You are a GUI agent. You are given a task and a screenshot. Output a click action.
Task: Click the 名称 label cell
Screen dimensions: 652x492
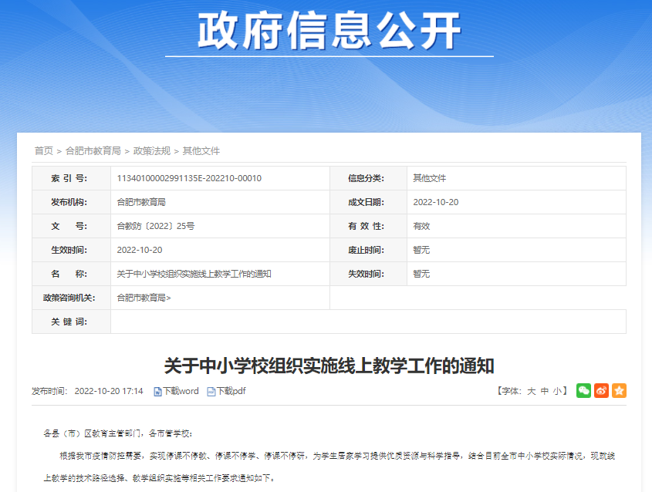(x=71, y=274)
